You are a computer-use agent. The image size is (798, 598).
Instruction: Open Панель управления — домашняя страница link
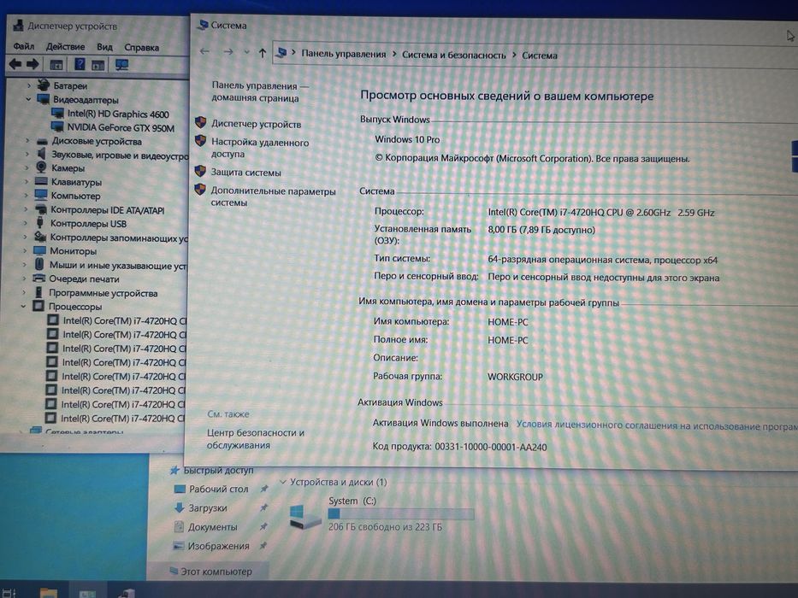(259, 92)
